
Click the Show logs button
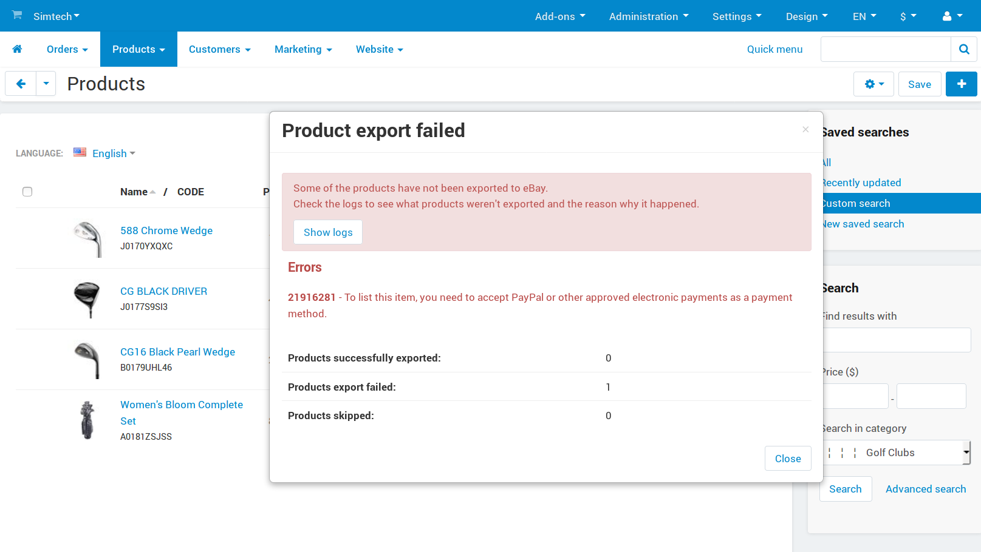point(328,232)
